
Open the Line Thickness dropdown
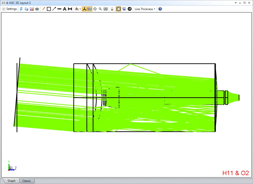point(145,9)
